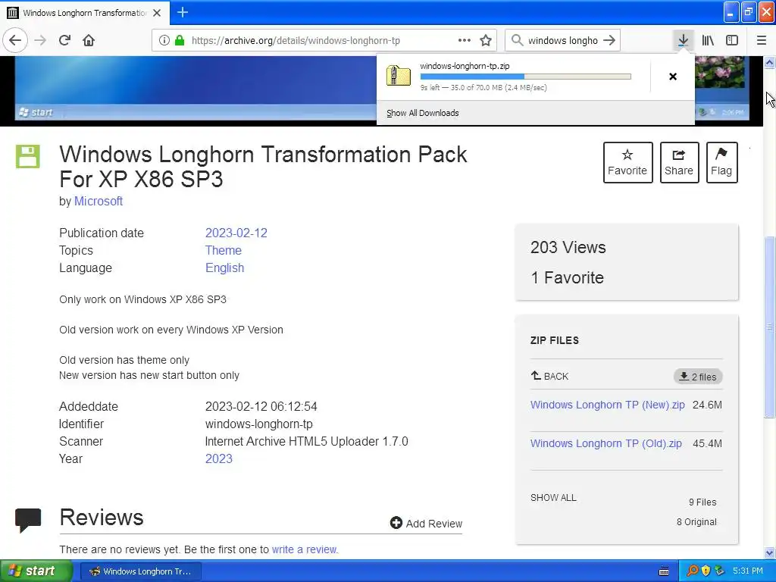The width and height of the screenshot is (776, 582).
Task: Click the orange magnifier tray icon
Action: click(692, 571)
